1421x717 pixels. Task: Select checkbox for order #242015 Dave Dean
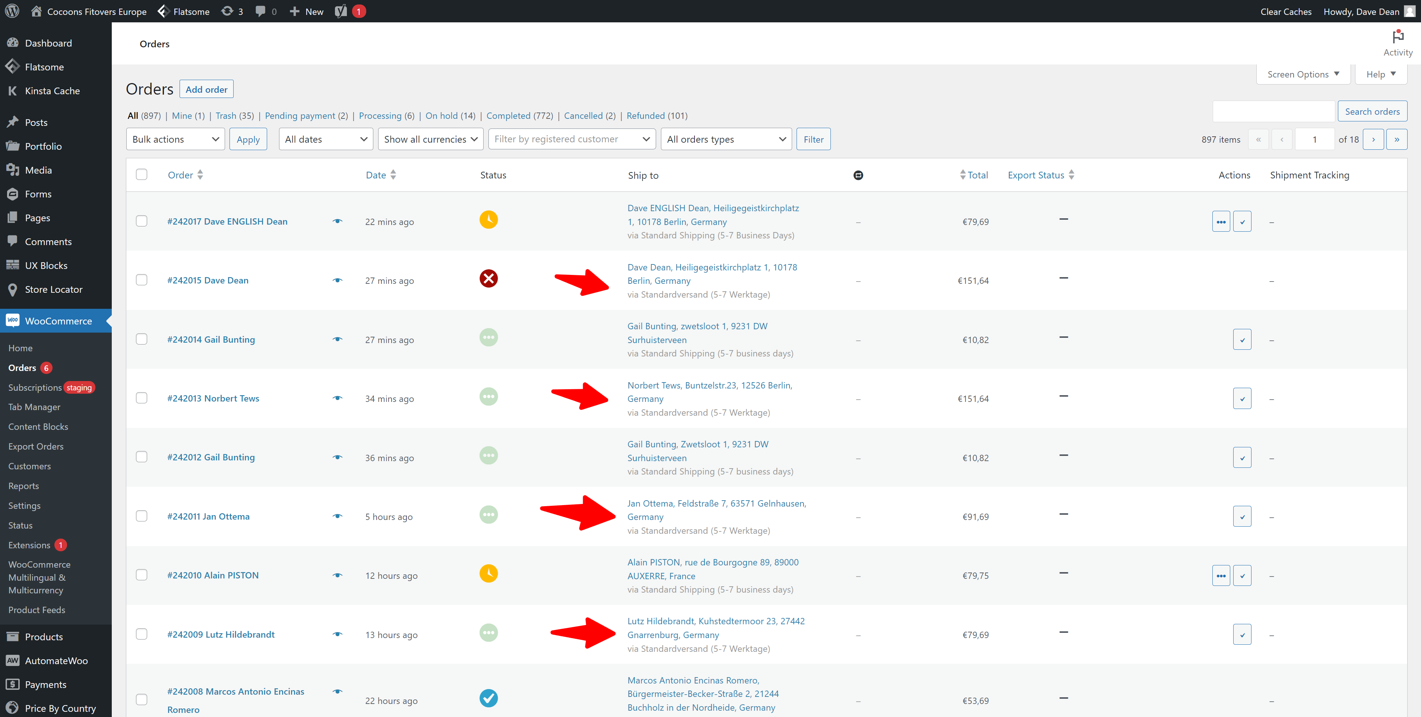[142, 280]
